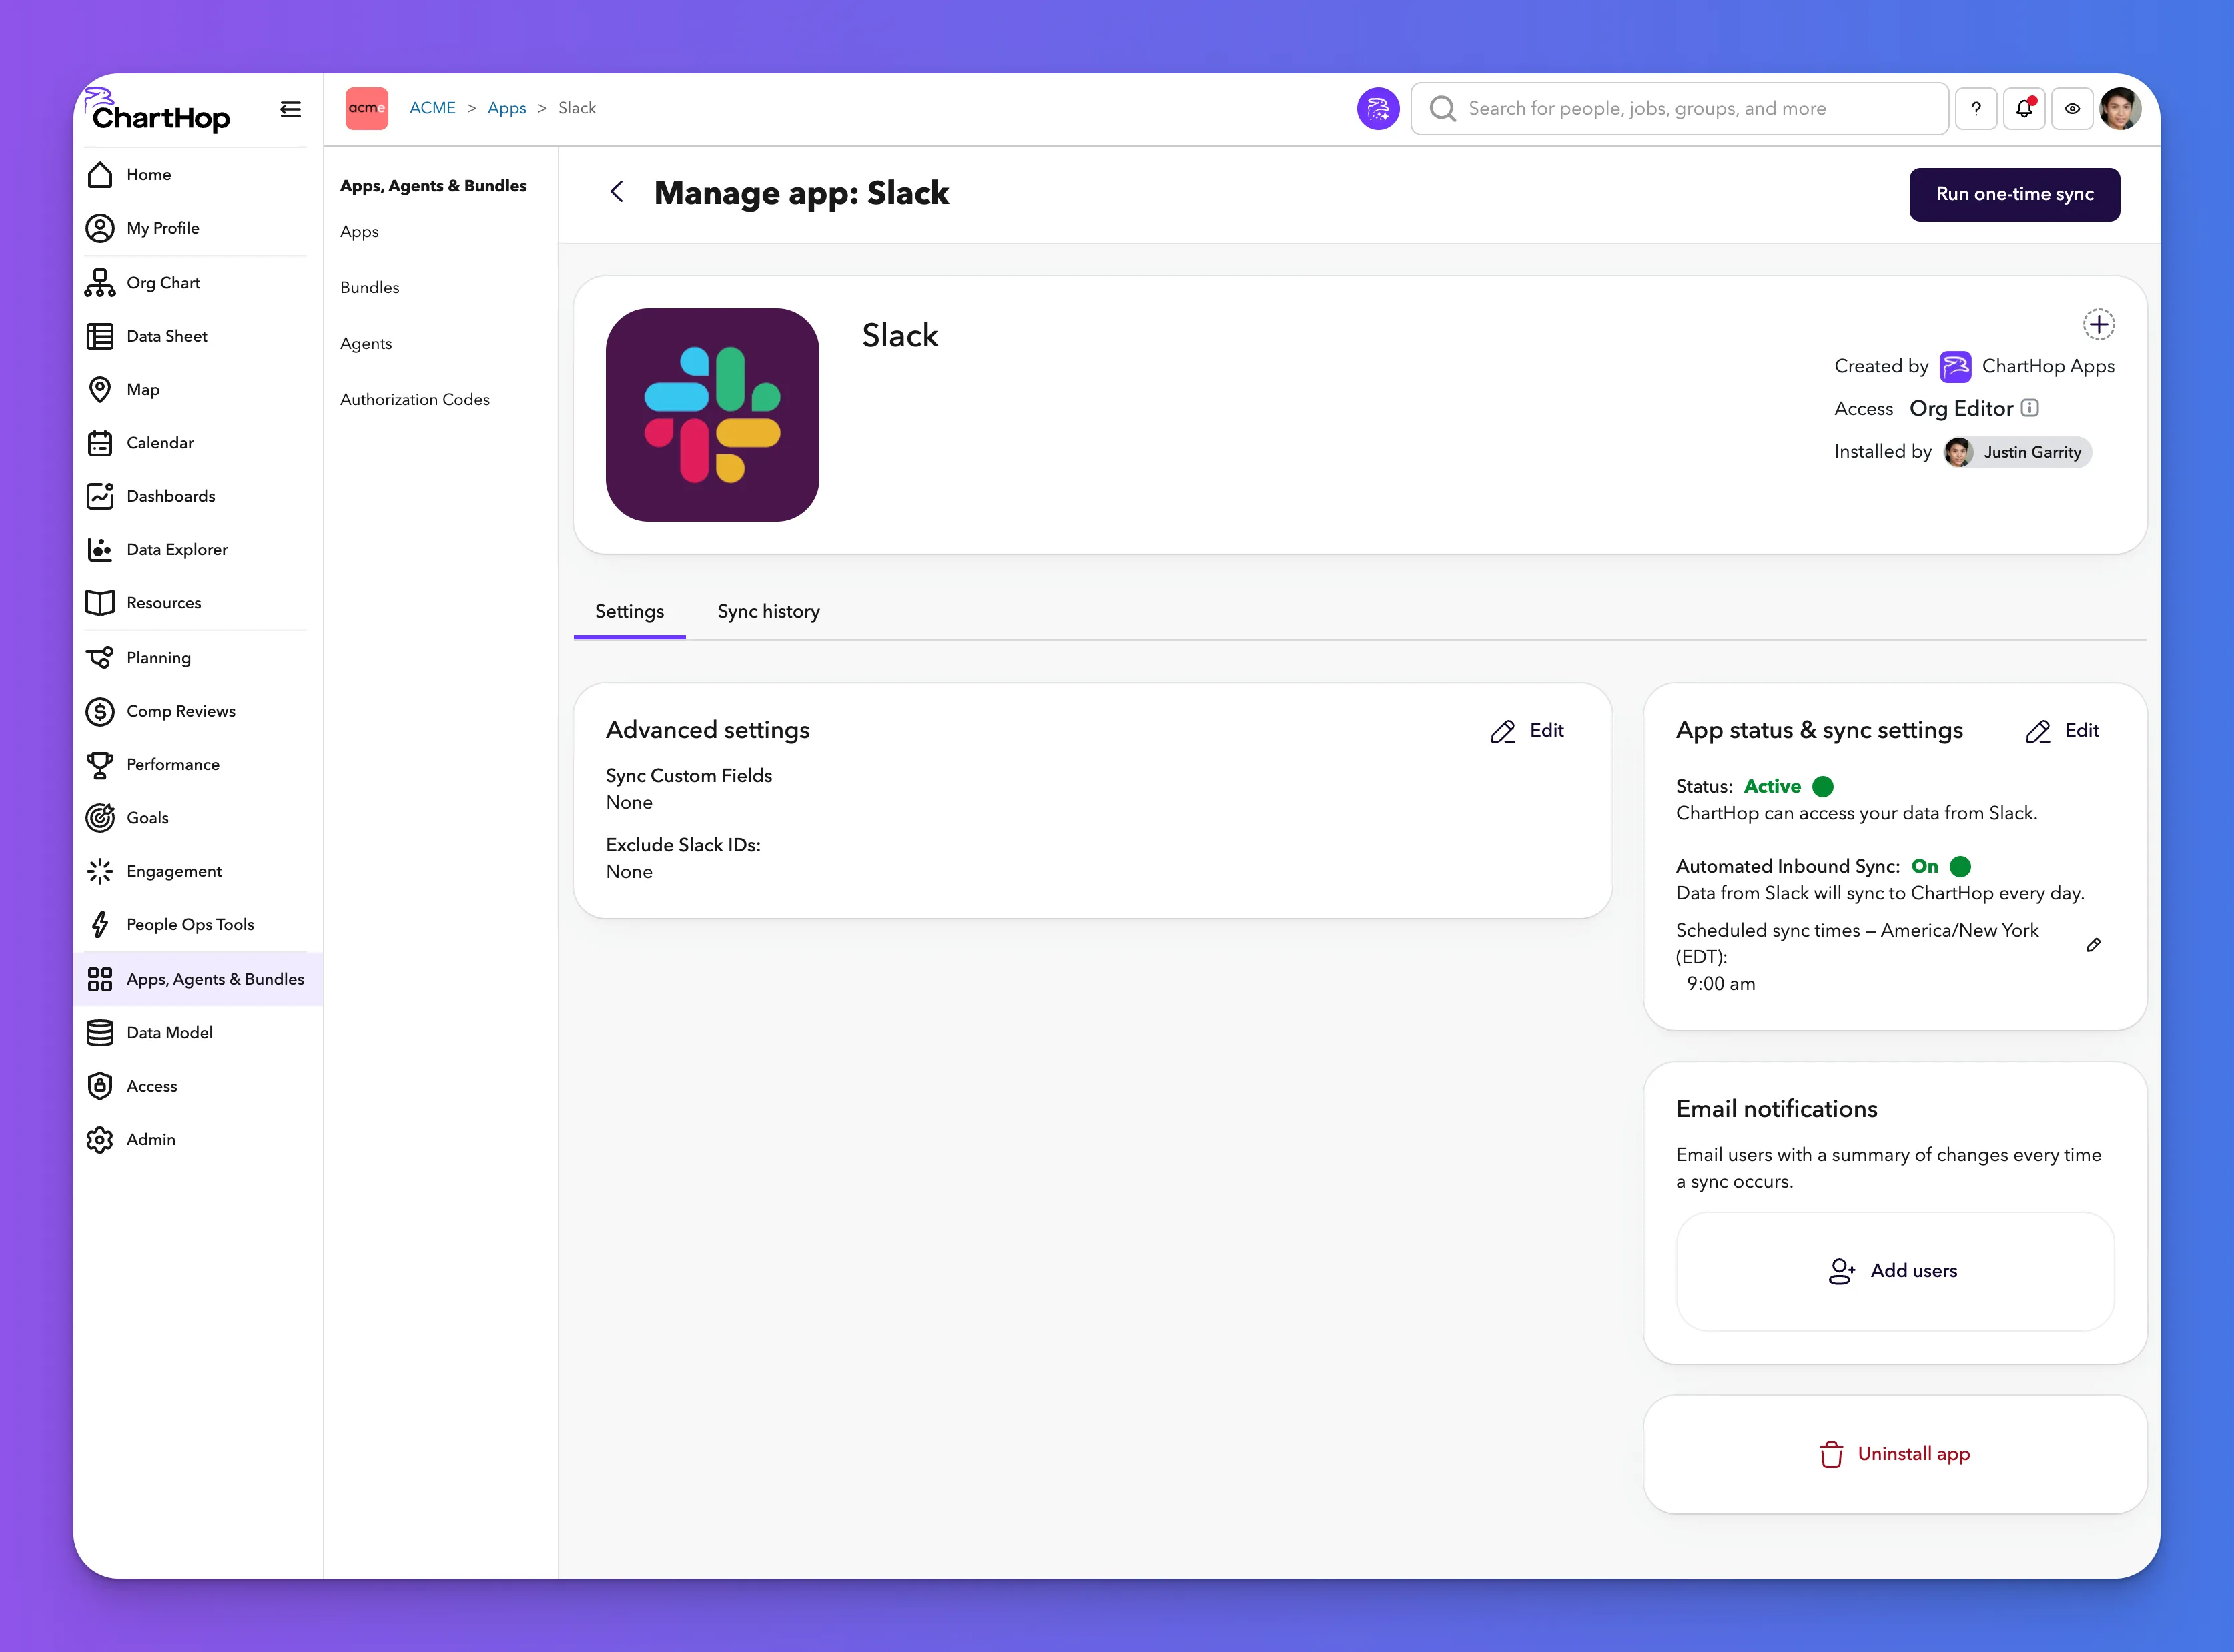Click Uninstall app
Screen dimensions: 2234x1652
1894,1454
